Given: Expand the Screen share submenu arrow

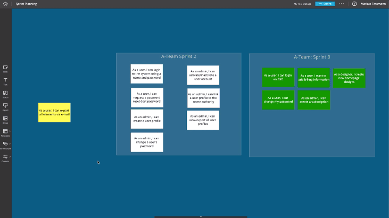Looking at the screenshot, I should pyautogui.click(x=11, y=144).
